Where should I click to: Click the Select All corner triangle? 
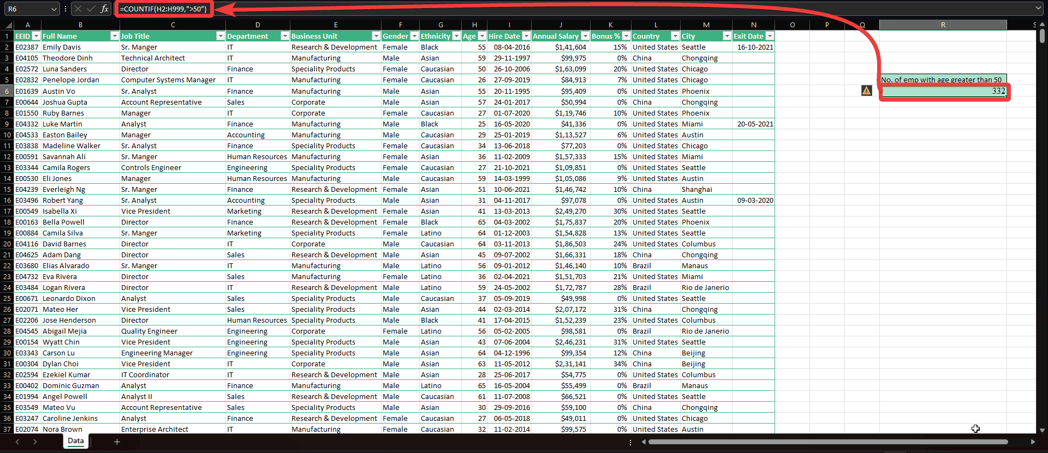tap(9, 25)
